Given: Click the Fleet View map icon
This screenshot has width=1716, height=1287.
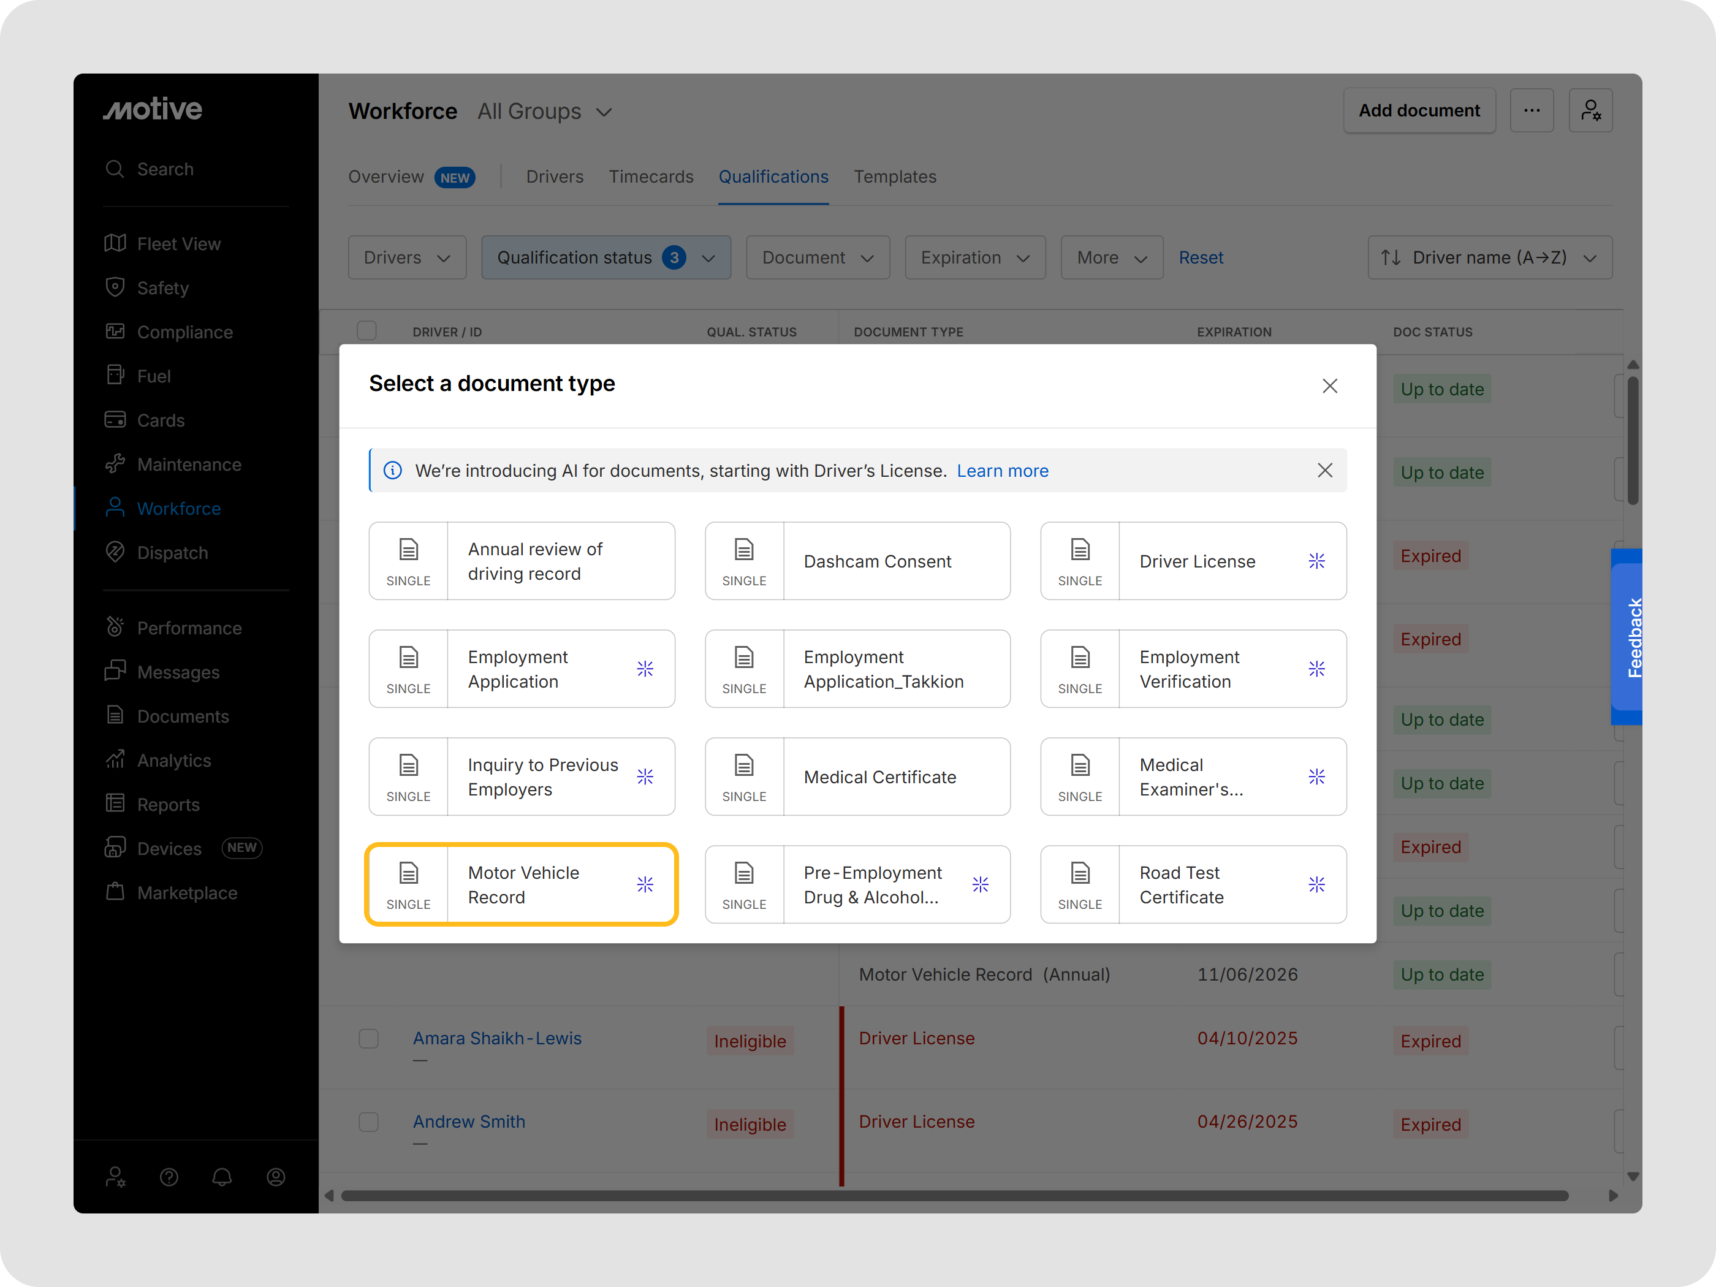Looking at the screenshot, I should 115,243.
